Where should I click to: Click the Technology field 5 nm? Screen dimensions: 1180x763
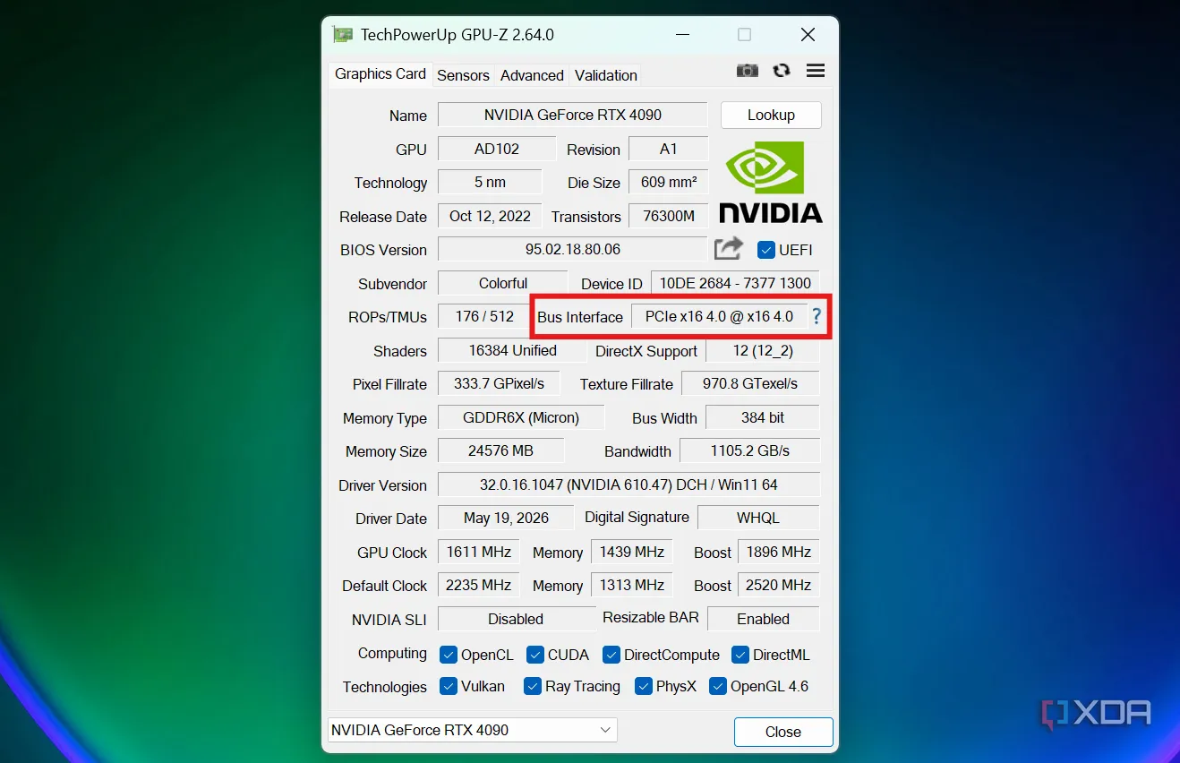pos(490,182)
